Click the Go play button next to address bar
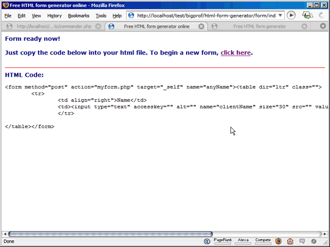The image size is (330, 247). (291, 15)
